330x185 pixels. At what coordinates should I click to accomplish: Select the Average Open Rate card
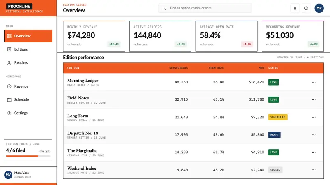pyautogui.click(x=226, y=36)
